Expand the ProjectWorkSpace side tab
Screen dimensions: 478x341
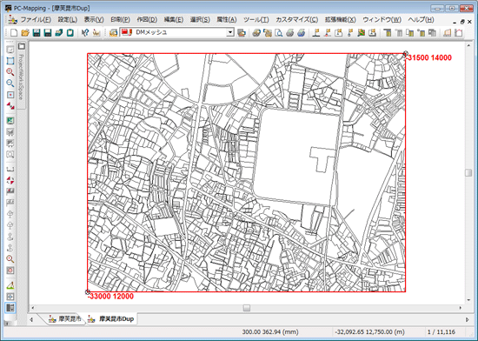coord(22,75)
